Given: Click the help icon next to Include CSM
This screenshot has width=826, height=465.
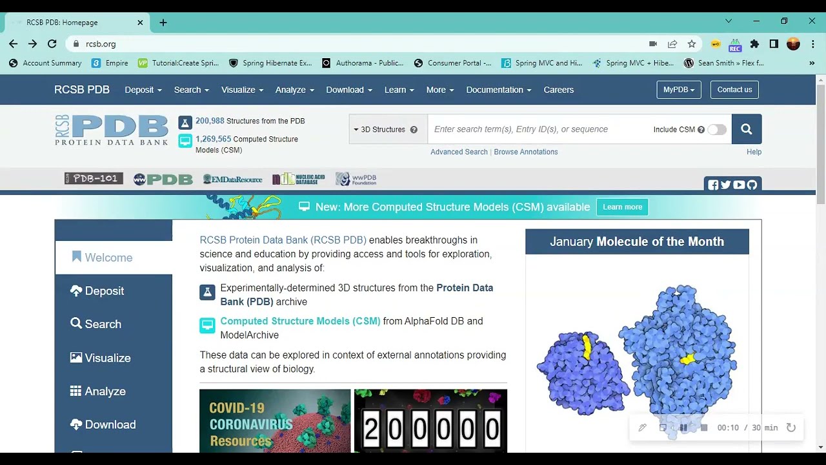Looking at the screenshot, I should tap(701, 129).
